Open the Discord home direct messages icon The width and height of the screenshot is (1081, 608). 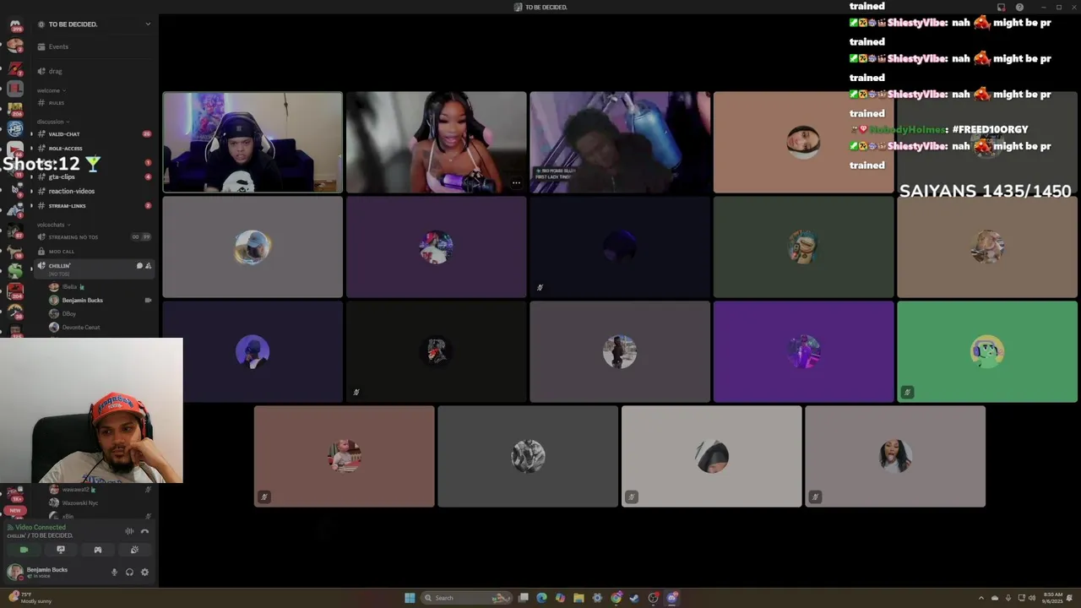[14, 24]
